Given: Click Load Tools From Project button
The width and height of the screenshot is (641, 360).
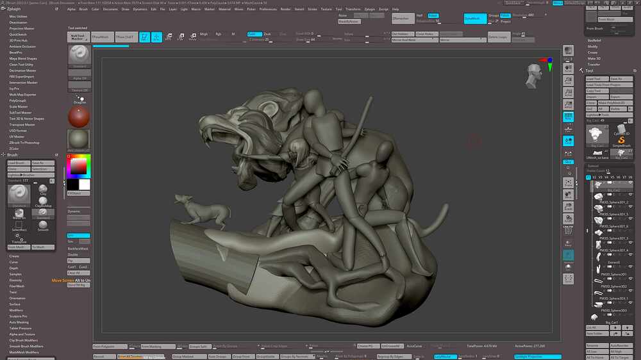Looking at the screenshot, I should (x=609, y=85).
